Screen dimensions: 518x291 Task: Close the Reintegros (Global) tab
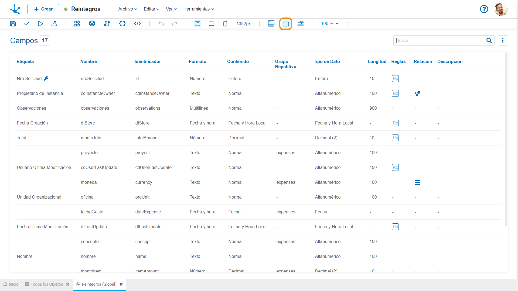[121, 284]
